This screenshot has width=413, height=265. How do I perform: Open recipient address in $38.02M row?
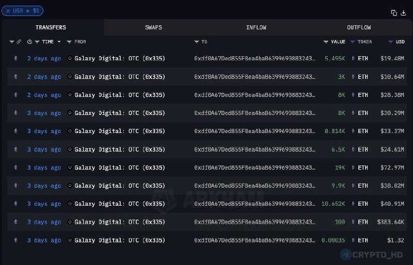click(x=255, y=186)
